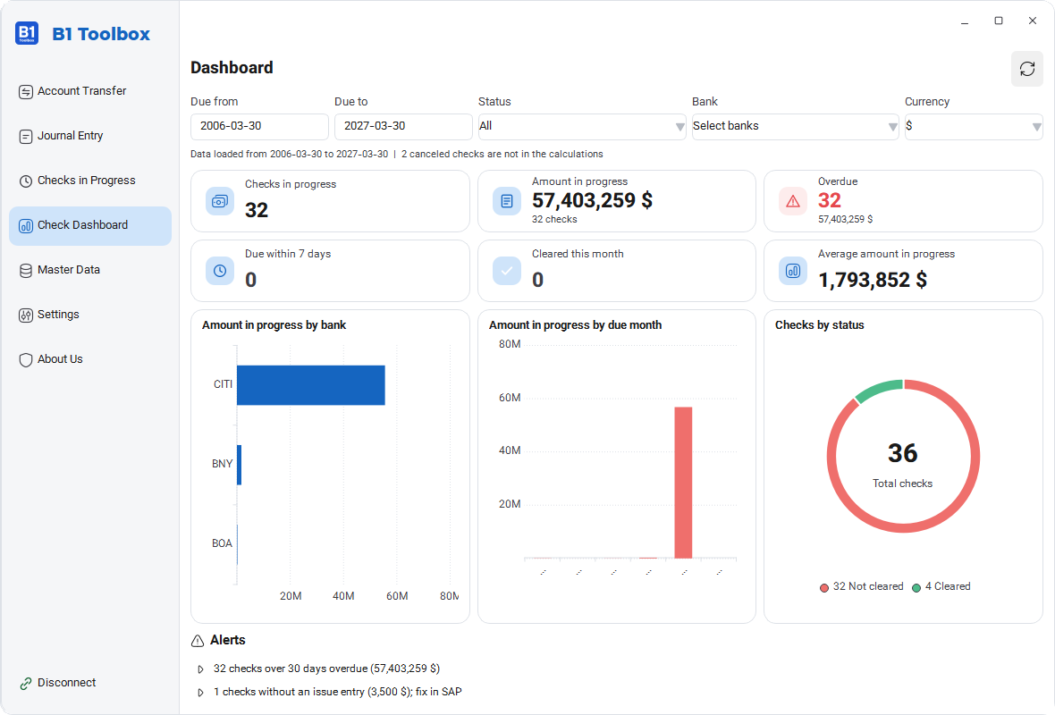
Task: Click the Master Data database icon
Action: (x=26, y=271)
